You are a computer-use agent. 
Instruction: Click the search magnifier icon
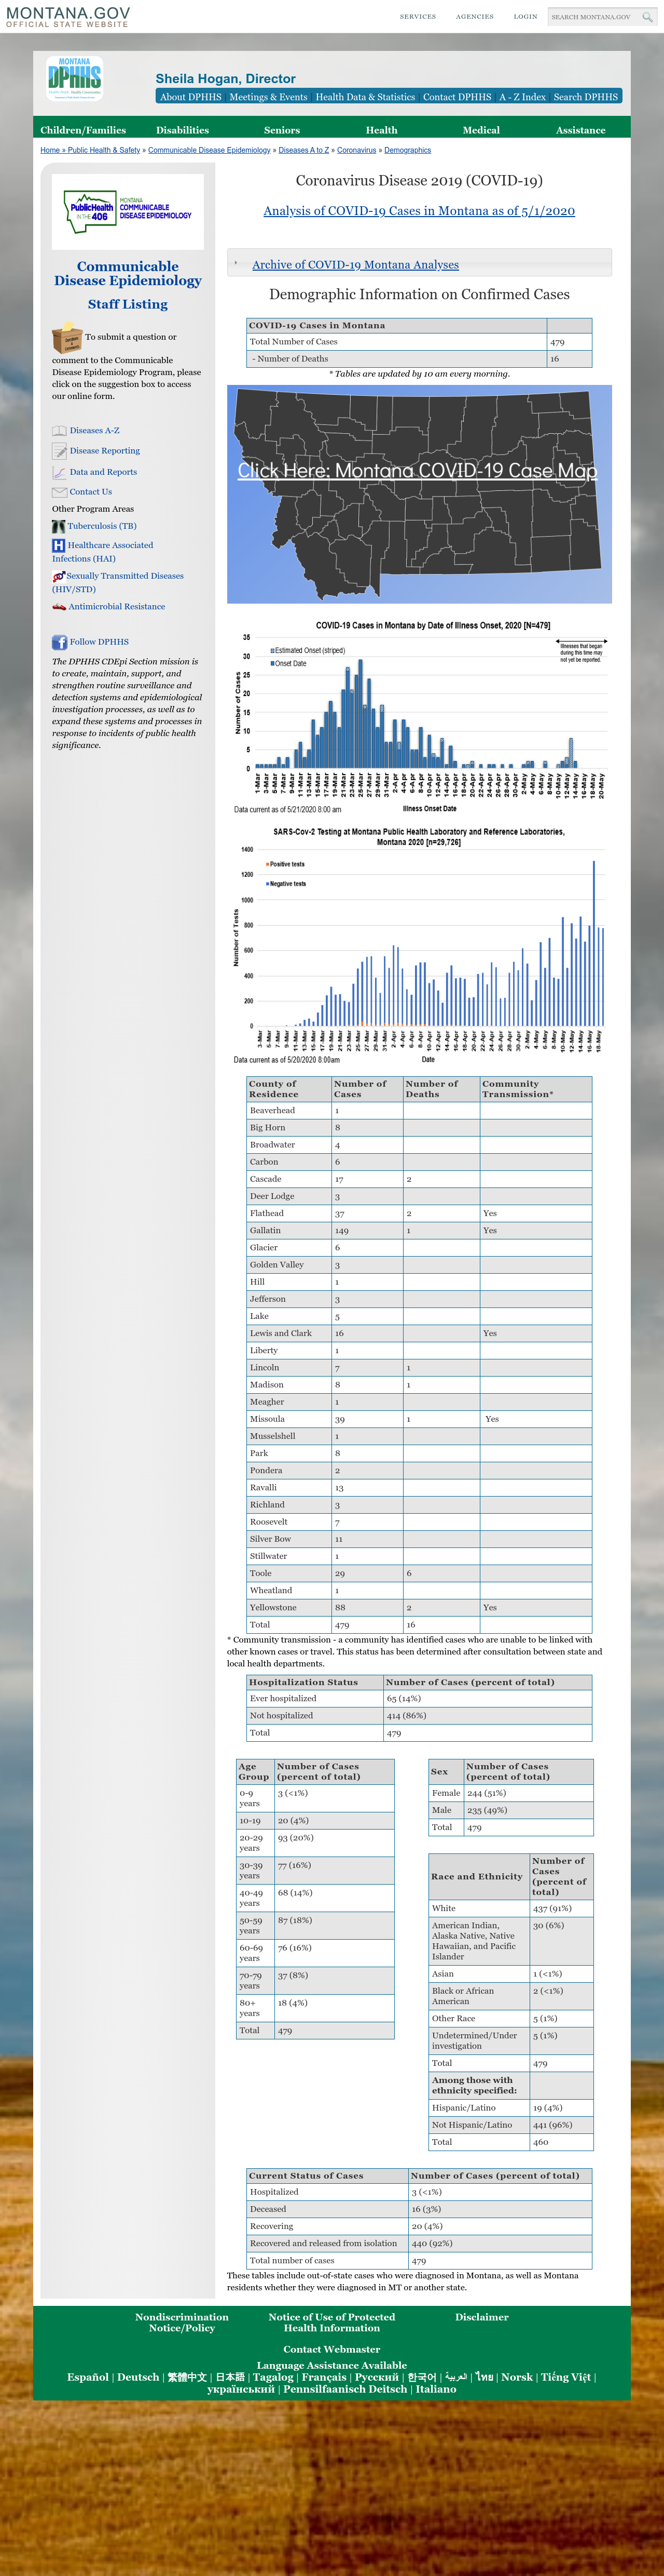click(647, 17)
